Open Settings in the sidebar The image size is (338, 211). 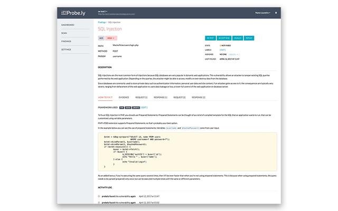tap(66, 49)
